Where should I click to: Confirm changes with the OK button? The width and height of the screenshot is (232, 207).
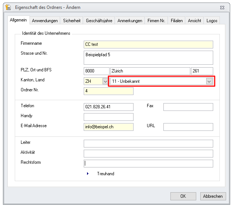(x=183, y=196)
